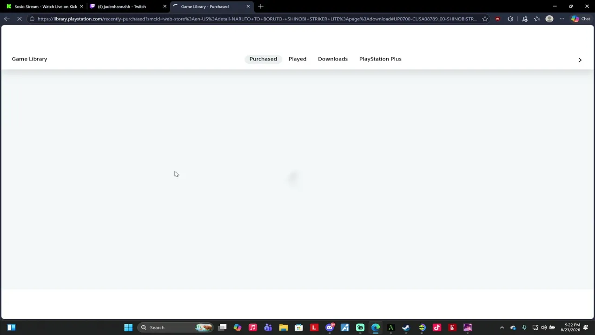Viewport: 595px width, 335px height.
Task: Close the Game Library Purchased tab
Action: click(248, 7)
